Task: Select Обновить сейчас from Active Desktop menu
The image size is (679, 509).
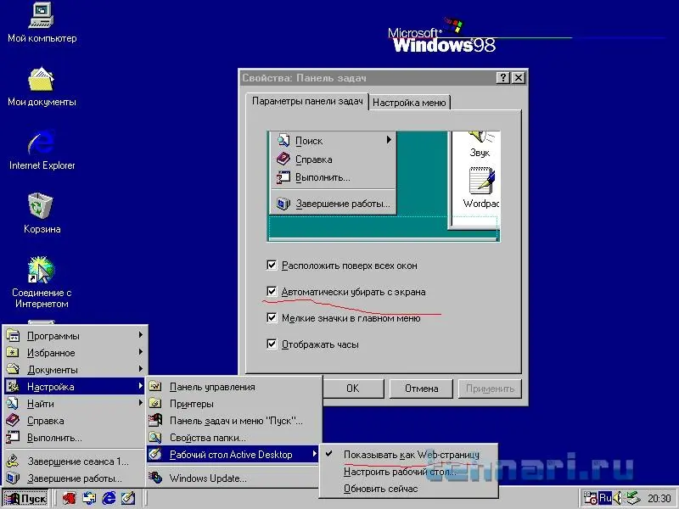Action: (x=408, y=489)
